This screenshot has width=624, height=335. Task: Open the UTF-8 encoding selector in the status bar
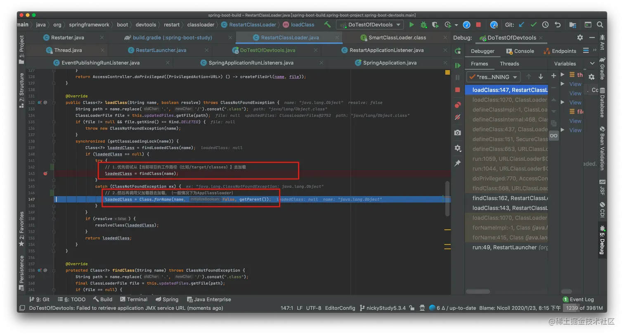pyautogui.click(x=313, y=308)
